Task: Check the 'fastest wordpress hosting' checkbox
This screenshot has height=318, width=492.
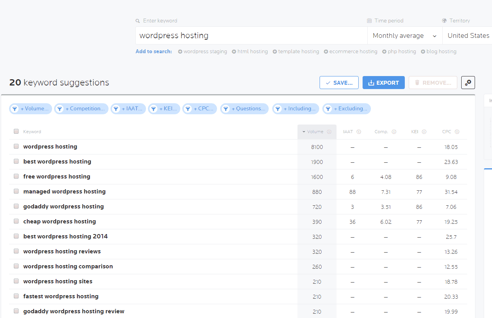Action: point(16,296)
